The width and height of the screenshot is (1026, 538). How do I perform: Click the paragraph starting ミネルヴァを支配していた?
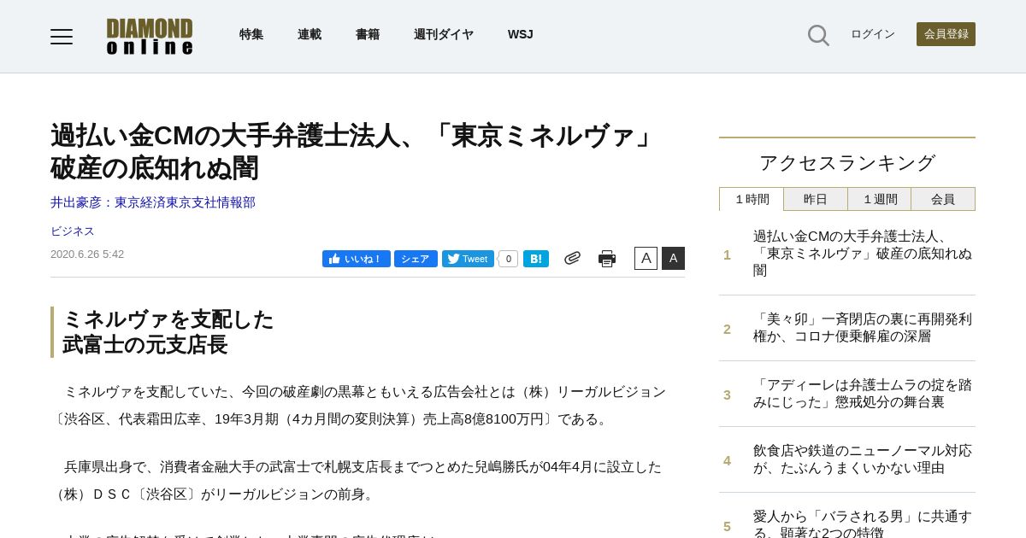[359, 406]
